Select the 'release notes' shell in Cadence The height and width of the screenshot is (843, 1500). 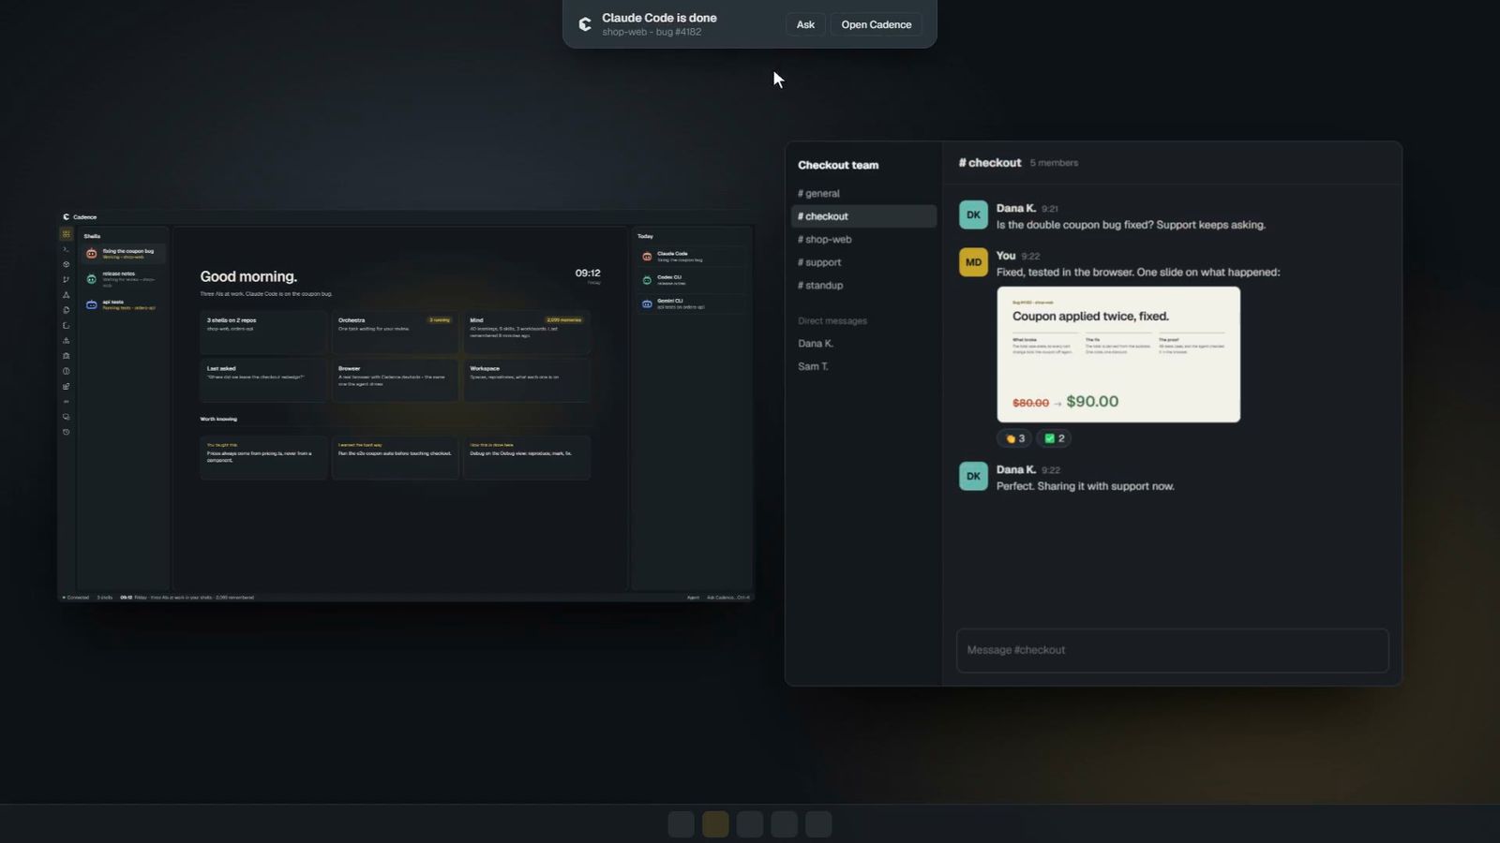(x=123, y=278)
